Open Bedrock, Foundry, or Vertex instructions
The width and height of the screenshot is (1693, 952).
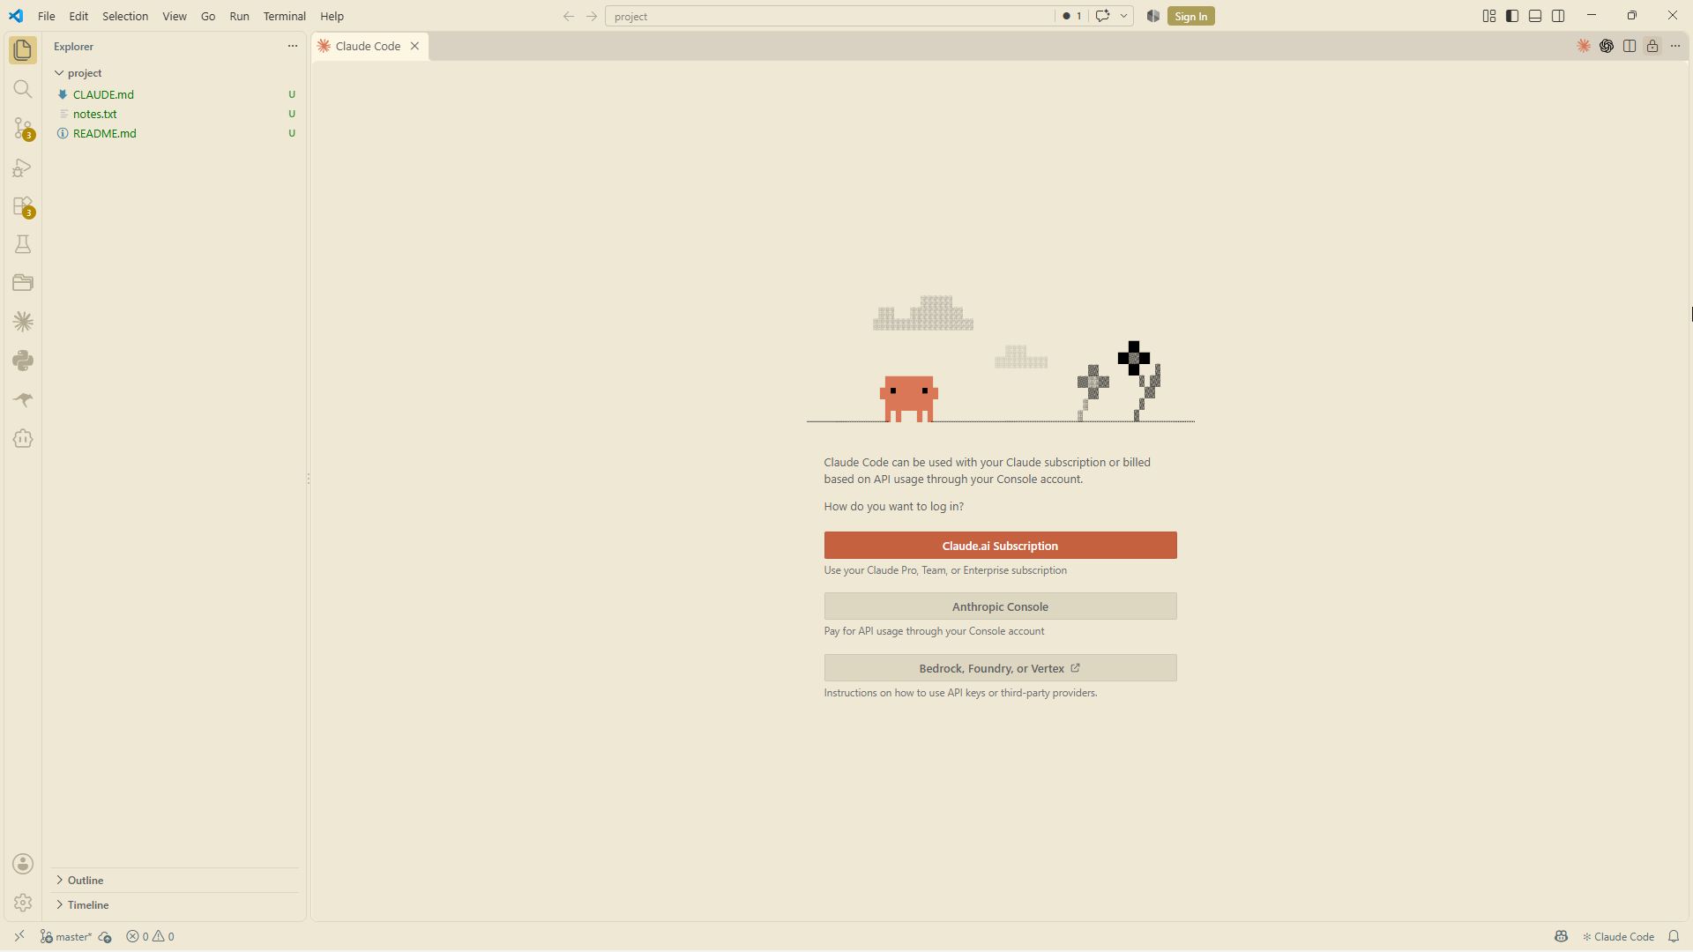point(1000,668)
